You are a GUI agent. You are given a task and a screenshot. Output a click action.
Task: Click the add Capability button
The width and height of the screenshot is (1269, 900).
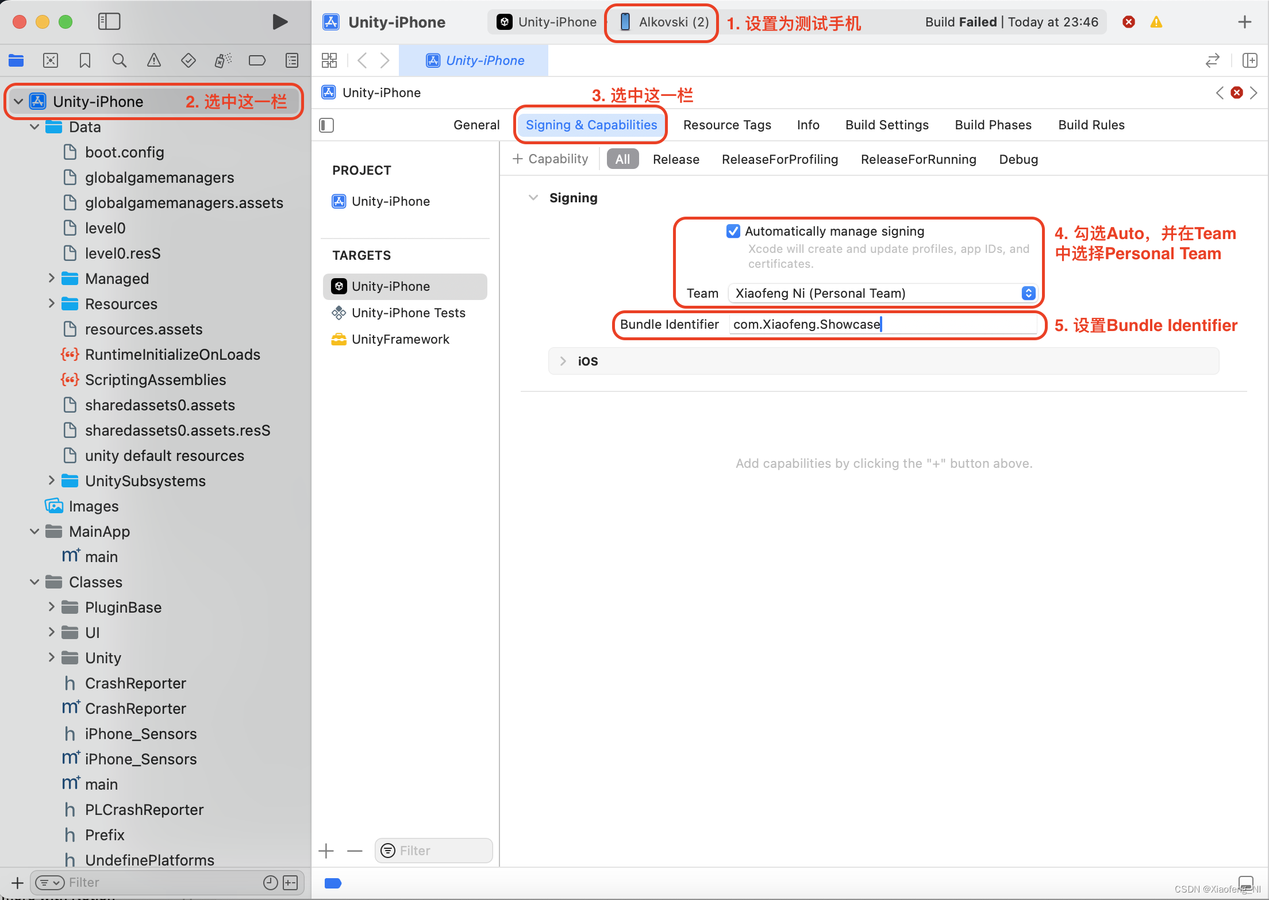[x=550, y=159]
